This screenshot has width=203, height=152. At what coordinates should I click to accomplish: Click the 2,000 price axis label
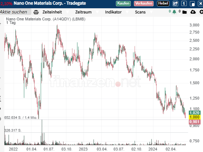coord(194,59)
